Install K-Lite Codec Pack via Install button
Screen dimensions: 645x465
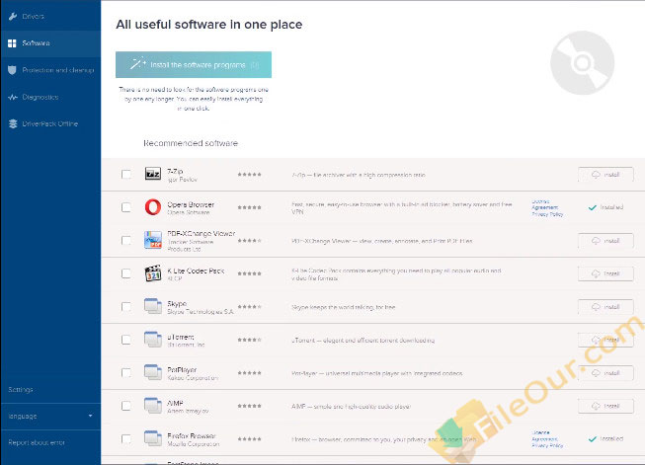pos(605,273)
